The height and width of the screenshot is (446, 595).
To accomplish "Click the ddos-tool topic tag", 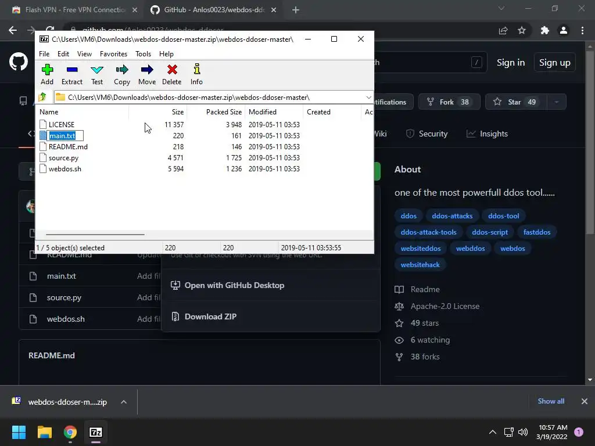I will click(x=504, y=216).
